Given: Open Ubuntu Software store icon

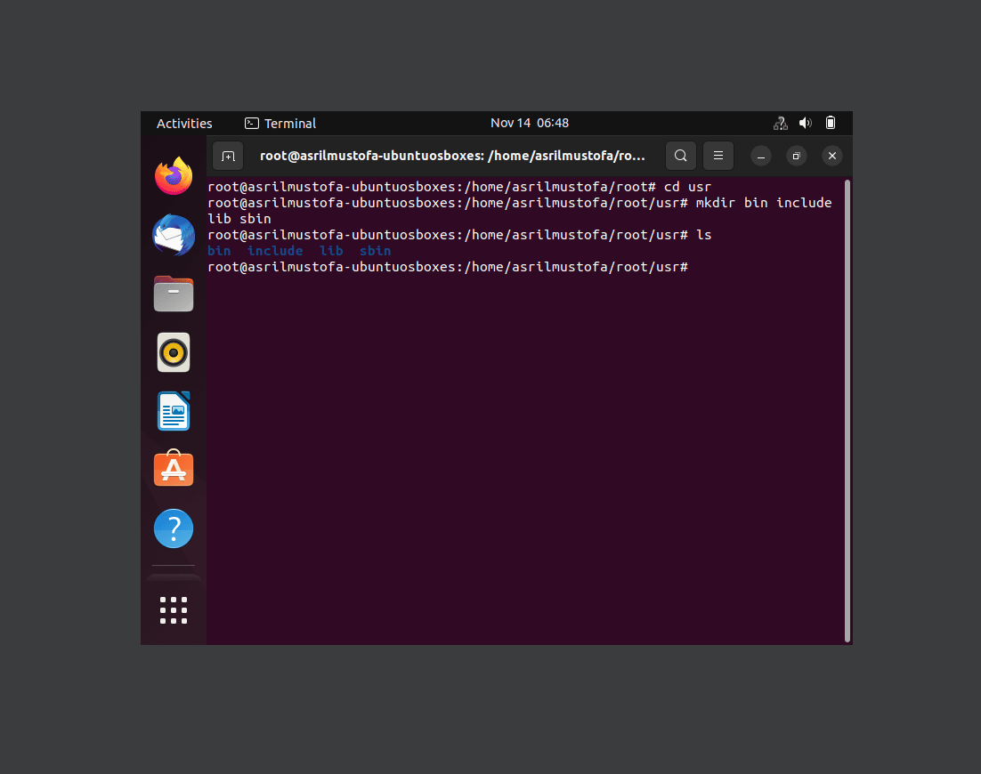Looking at the screenshot, I should pos(174,469).
